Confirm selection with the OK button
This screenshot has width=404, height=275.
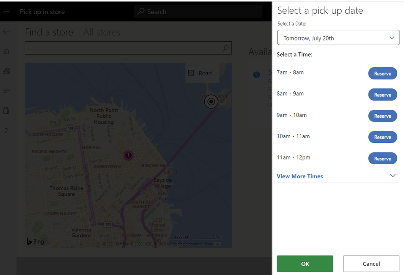coord(305,264)
